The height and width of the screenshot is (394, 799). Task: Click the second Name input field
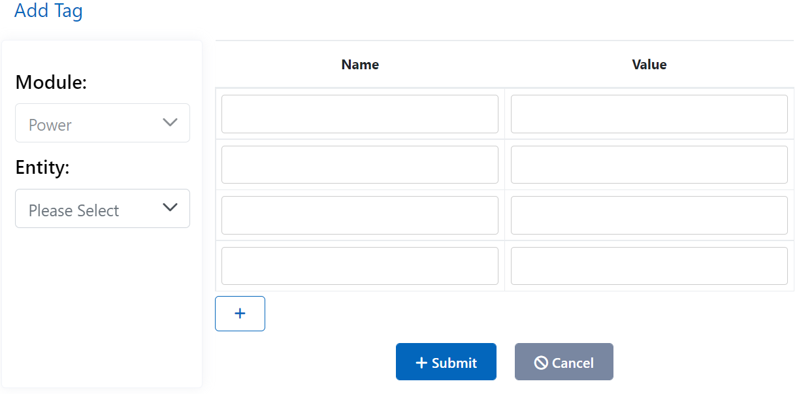click(359, 165)
